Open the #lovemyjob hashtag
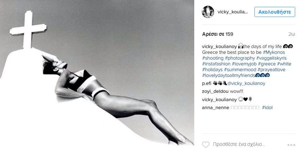The image size is (302, 155). [244, 64]
